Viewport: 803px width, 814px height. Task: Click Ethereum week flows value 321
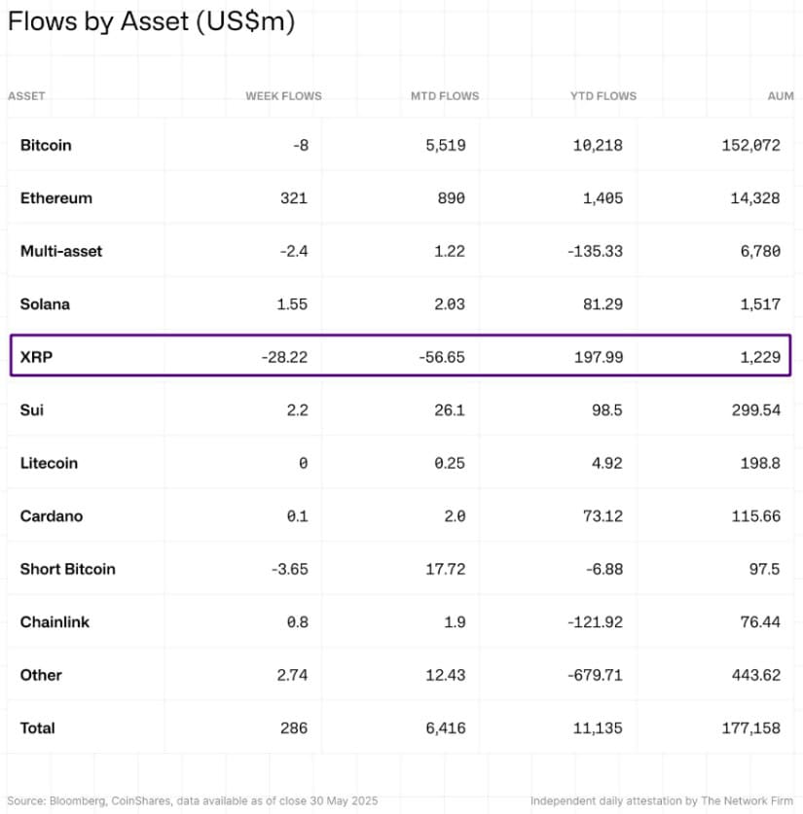[x=293, y=198]
